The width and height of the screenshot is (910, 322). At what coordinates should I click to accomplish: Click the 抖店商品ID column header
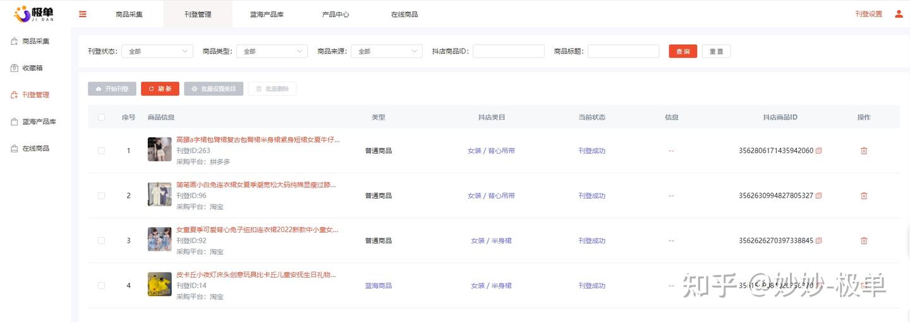(x=780, y=117)
